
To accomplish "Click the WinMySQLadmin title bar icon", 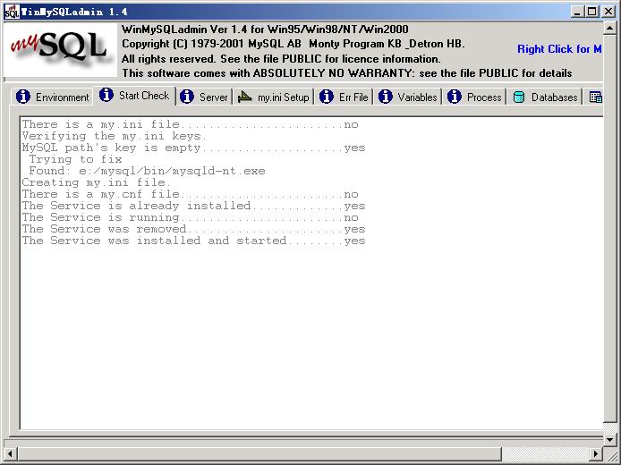I will [12, 12].
